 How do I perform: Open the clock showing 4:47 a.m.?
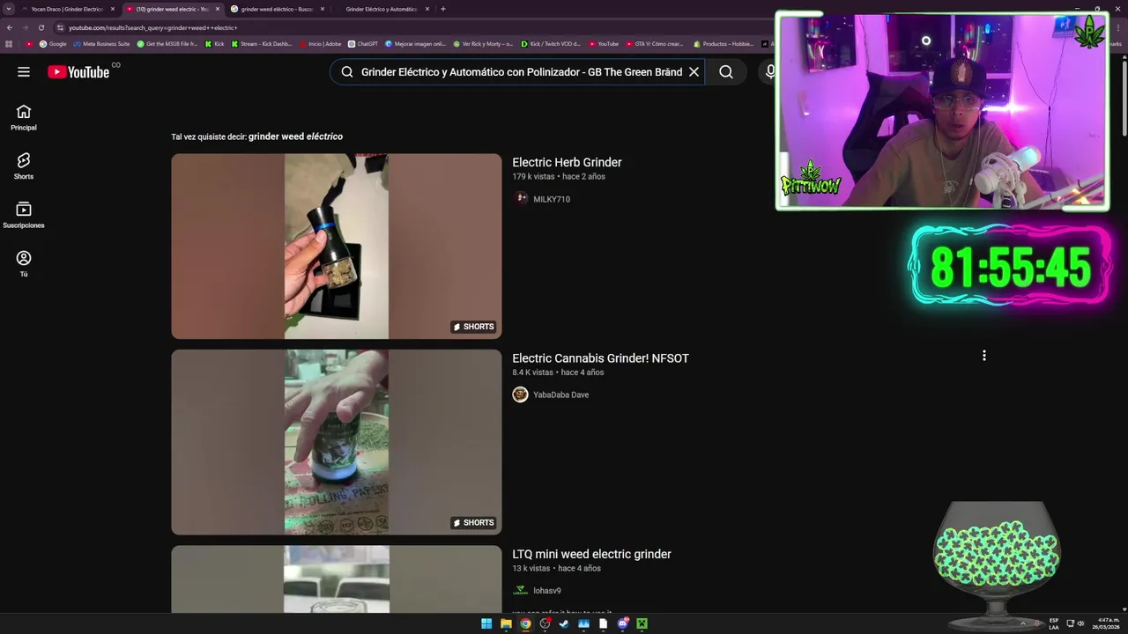[1107, 623]
